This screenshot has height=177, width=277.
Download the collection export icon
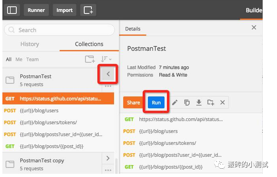tap(199, 102)
